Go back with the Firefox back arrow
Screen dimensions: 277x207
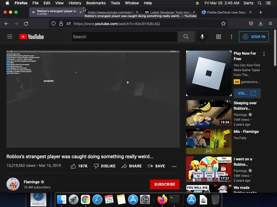pyautogui.click(x=6, y=24)
